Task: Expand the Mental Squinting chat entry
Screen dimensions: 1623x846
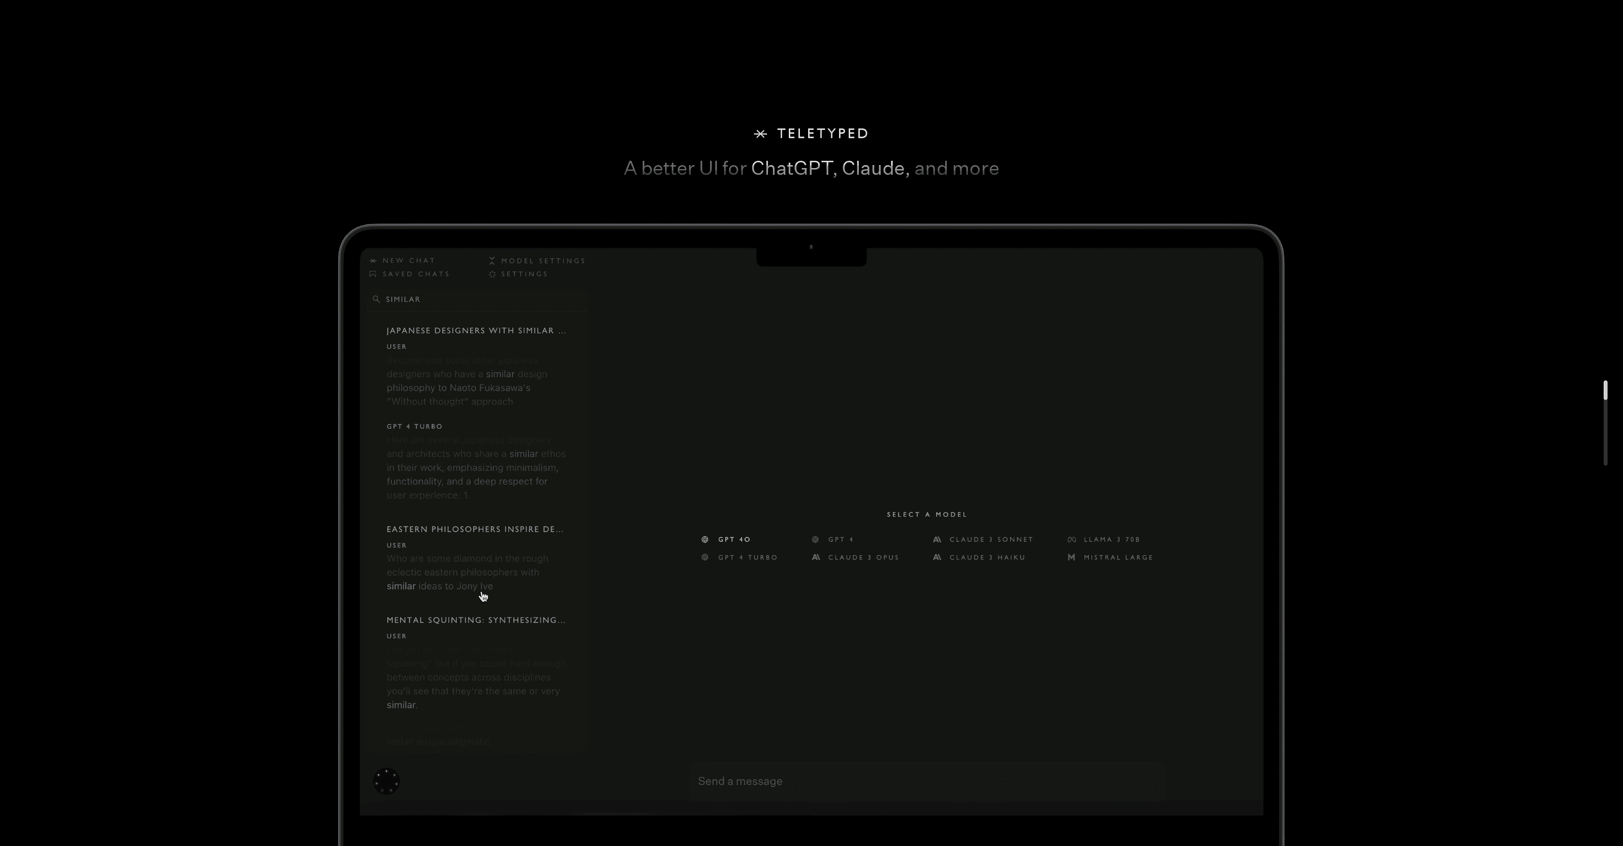Action: [x=476, y=620]
